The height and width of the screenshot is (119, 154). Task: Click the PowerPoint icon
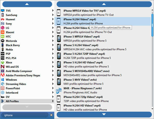[3, 88]
